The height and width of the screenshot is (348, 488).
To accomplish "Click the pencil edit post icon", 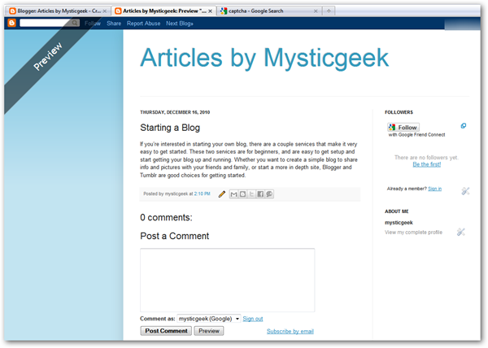I will pos(222,194).
